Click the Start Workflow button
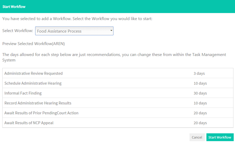Image resolution: width=235 pixels, height=145 pixels. click(220, 137)
